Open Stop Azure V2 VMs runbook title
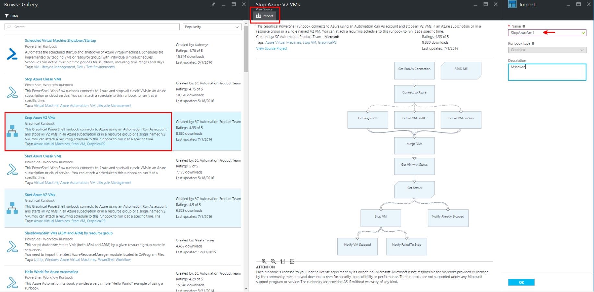Screen dimensions: 594x292 point(40,118)
